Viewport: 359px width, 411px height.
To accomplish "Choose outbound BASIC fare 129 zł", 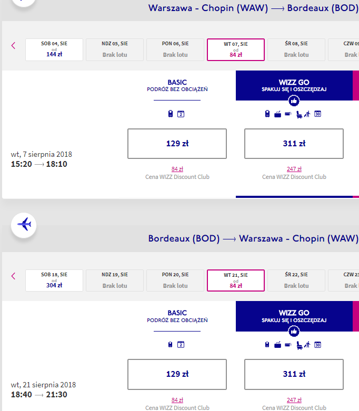I will coord(177,143).
